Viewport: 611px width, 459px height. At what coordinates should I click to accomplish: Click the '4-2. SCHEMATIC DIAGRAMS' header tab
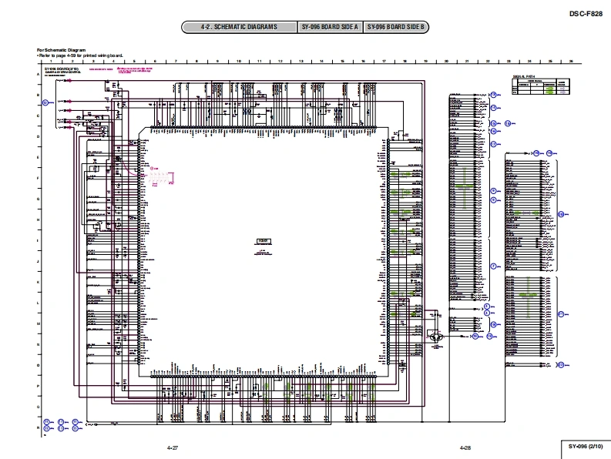pos(239,28)
